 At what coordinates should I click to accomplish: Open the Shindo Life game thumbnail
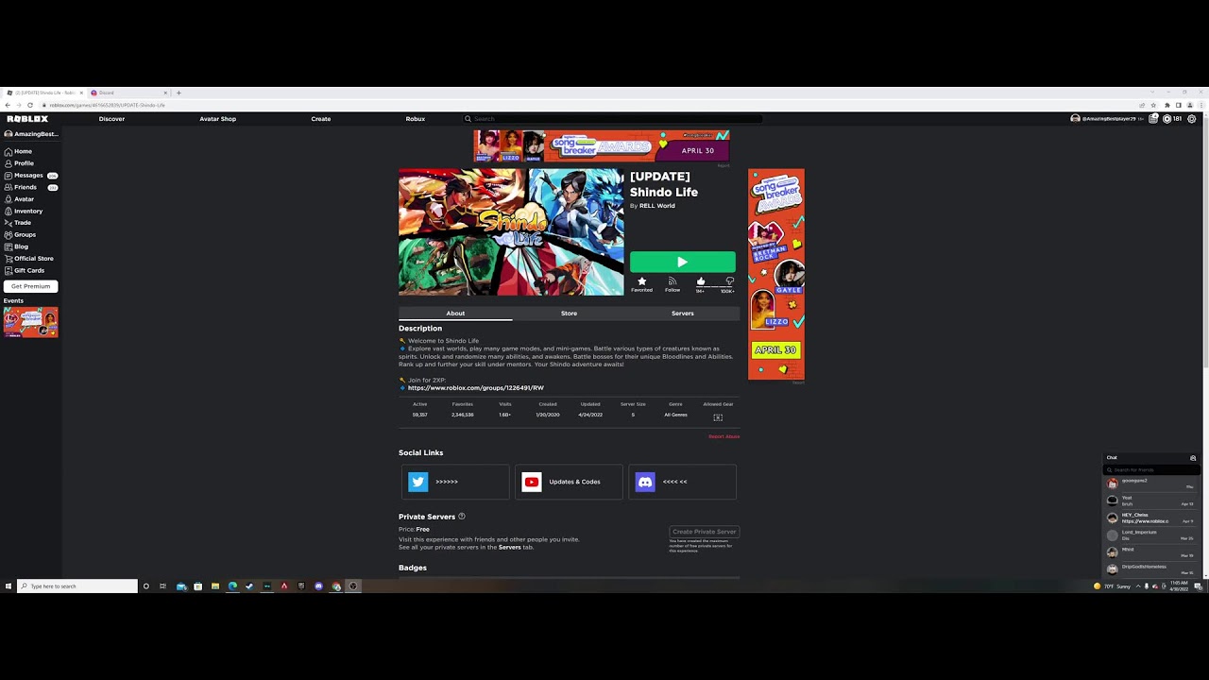click(511, 232)
